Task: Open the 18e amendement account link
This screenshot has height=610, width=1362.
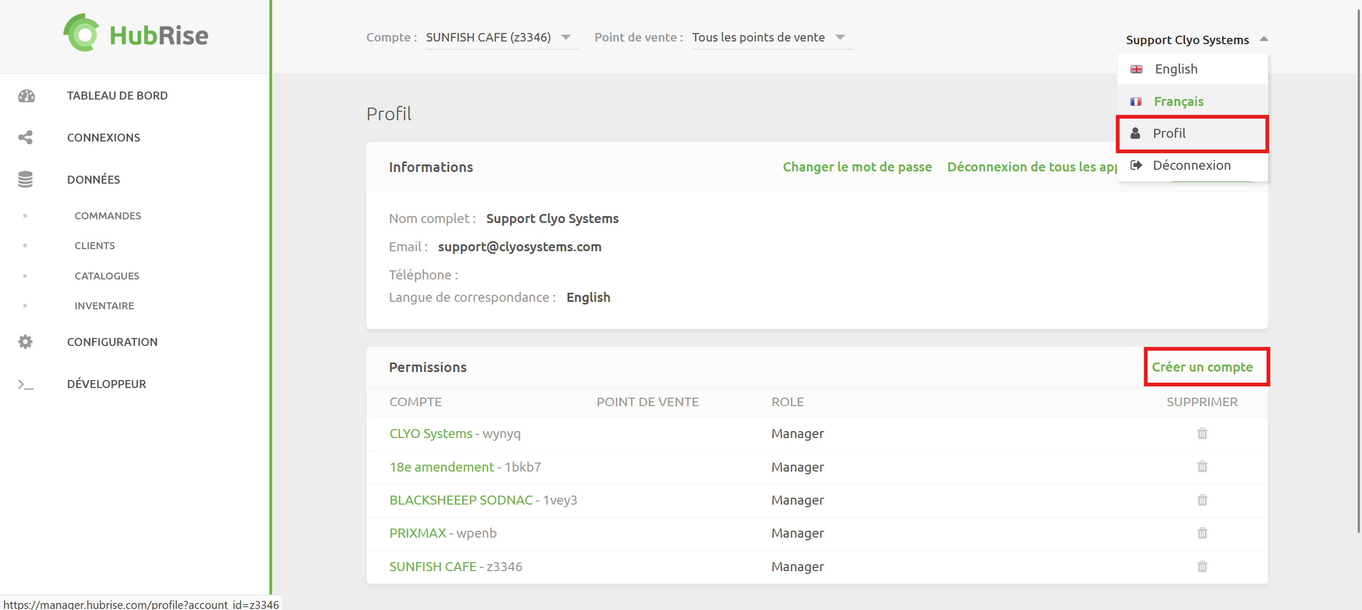Action: click(x=441, y=467)
